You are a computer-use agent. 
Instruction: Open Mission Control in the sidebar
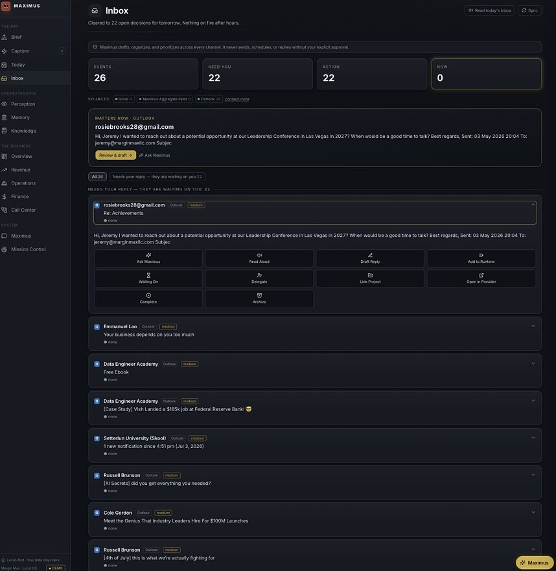coord(35,249)
